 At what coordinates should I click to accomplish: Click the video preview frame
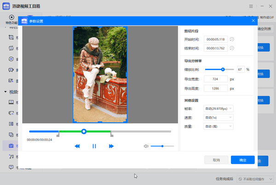pos(100,75)
